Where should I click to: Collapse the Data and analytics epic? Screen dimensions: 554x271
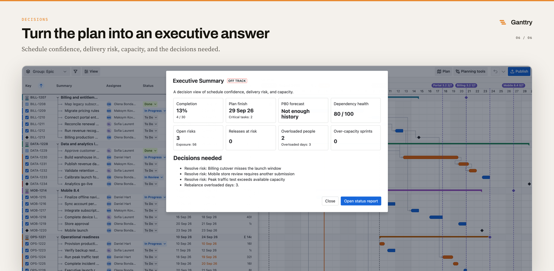point(58,144)
